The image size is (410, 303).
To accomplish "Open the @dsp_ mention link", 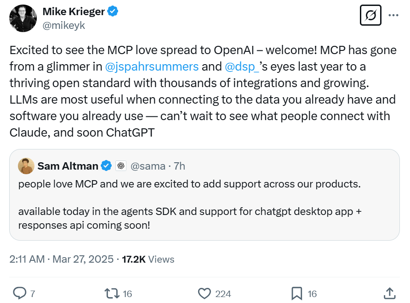I will [x=242, y=66].
